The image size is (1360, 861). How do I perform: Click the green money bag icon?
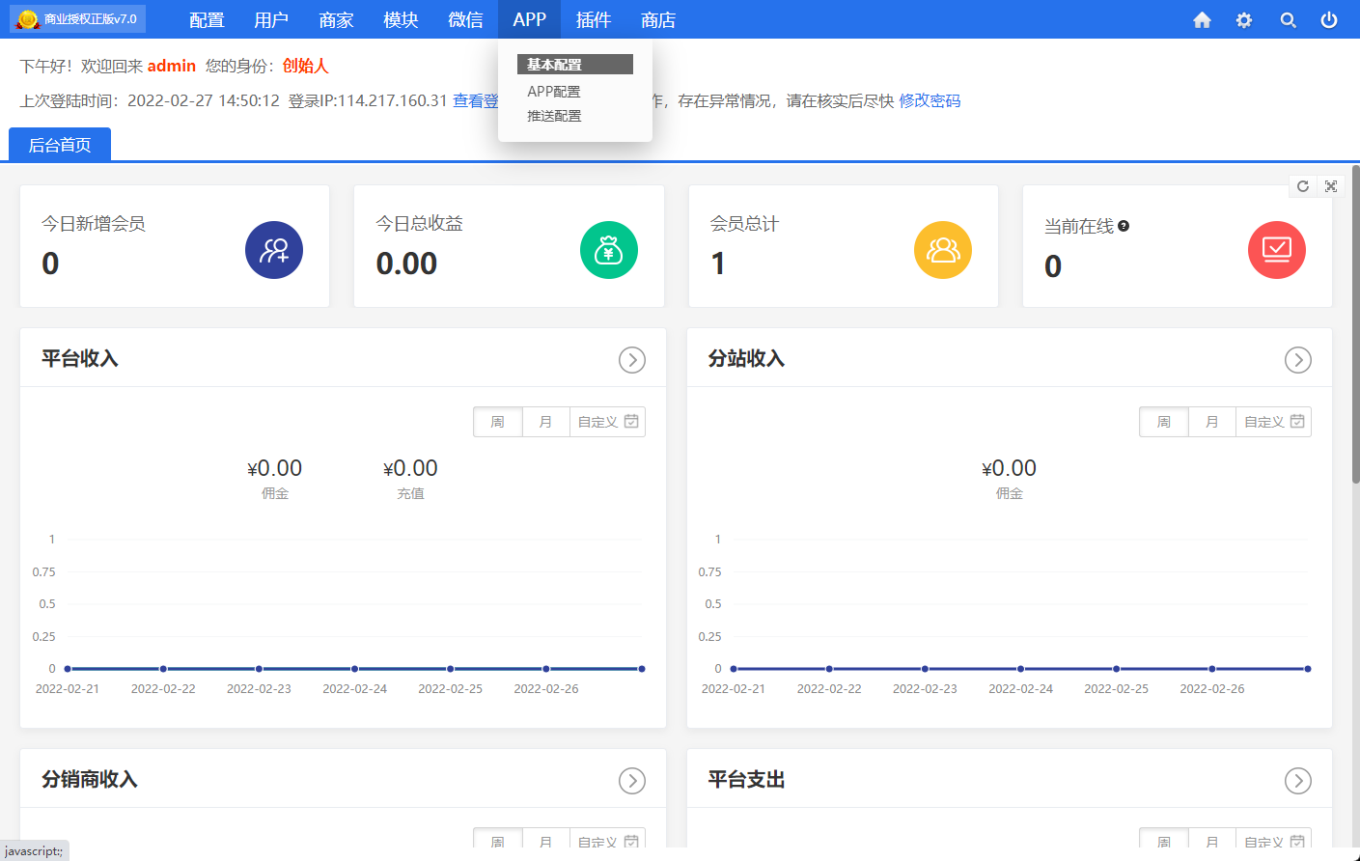click(x=609, y=250)
